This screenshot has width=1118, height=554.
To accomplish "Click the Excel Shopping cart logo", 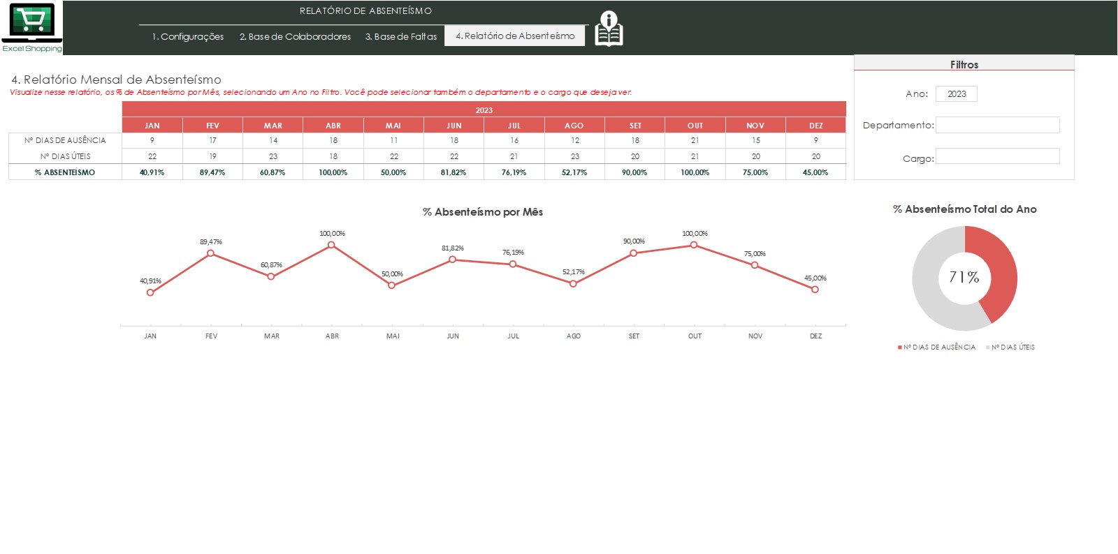I will click(31, 27).
